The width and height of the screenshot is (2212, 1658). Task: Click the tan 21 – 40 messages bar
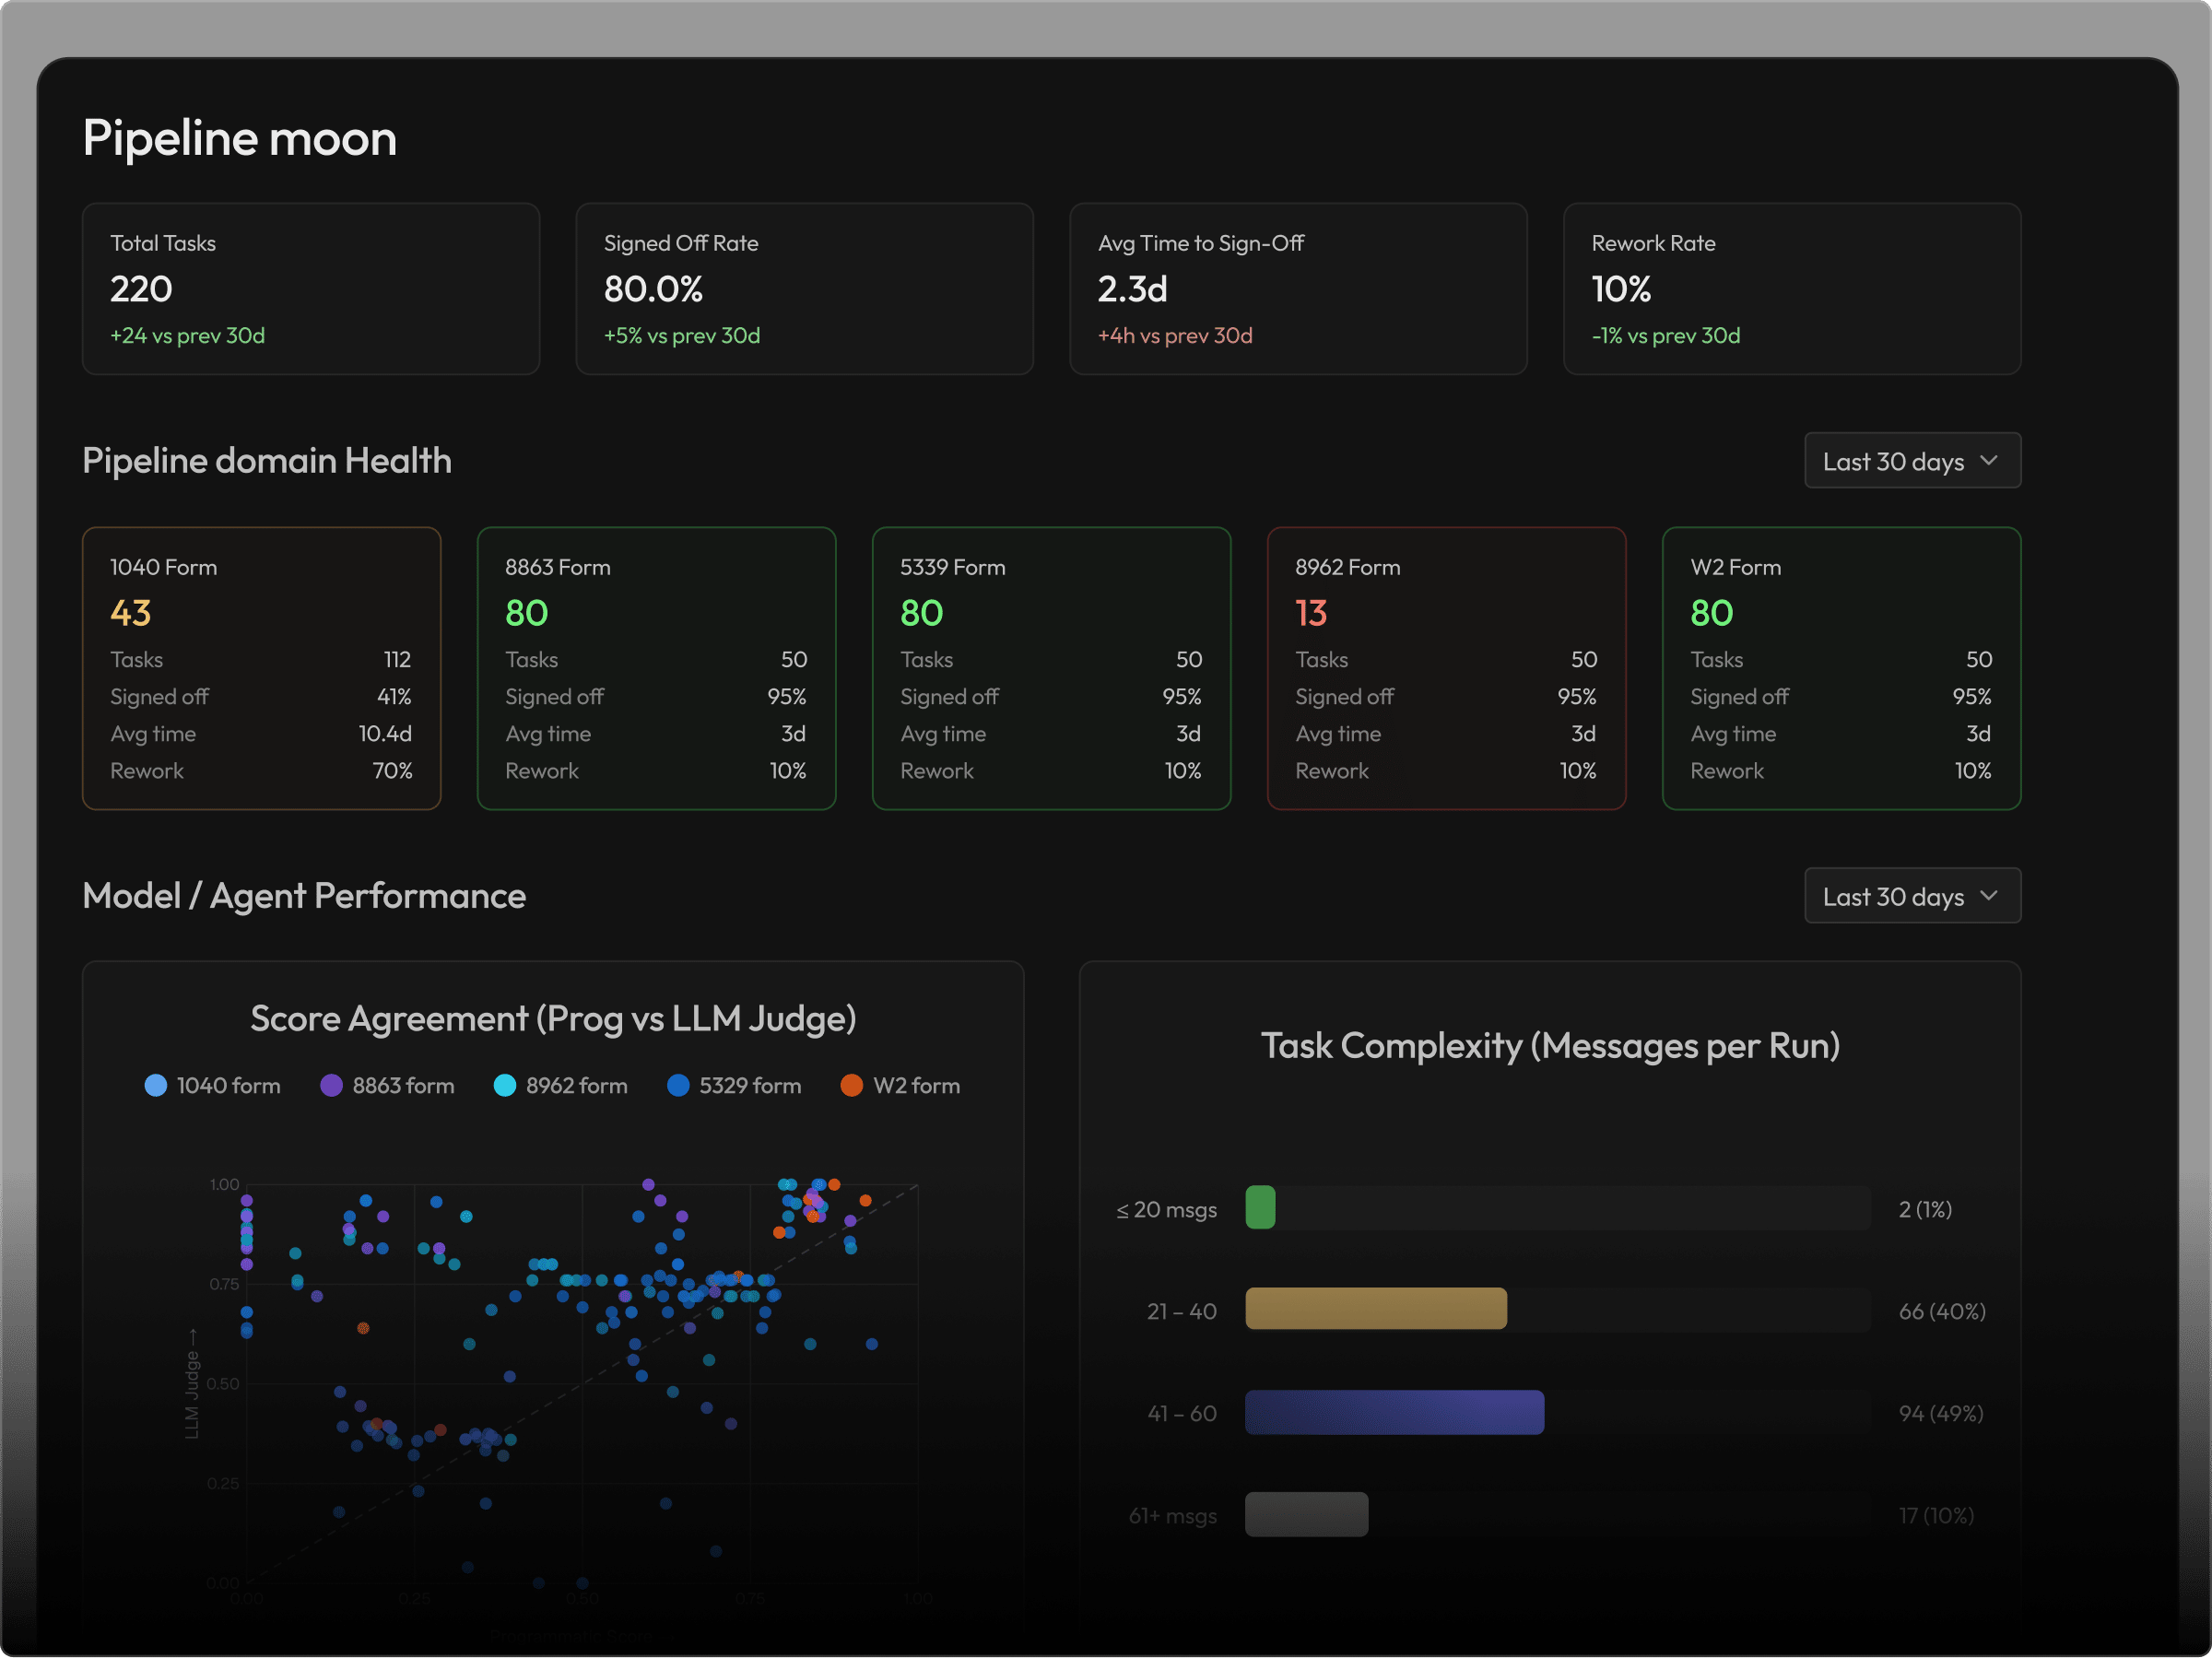point(1376,1310)
